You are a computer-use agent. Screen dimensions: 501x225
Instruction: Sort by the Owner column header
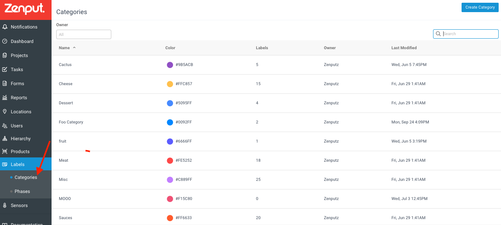pyautogui.click(x=330, y=48)
